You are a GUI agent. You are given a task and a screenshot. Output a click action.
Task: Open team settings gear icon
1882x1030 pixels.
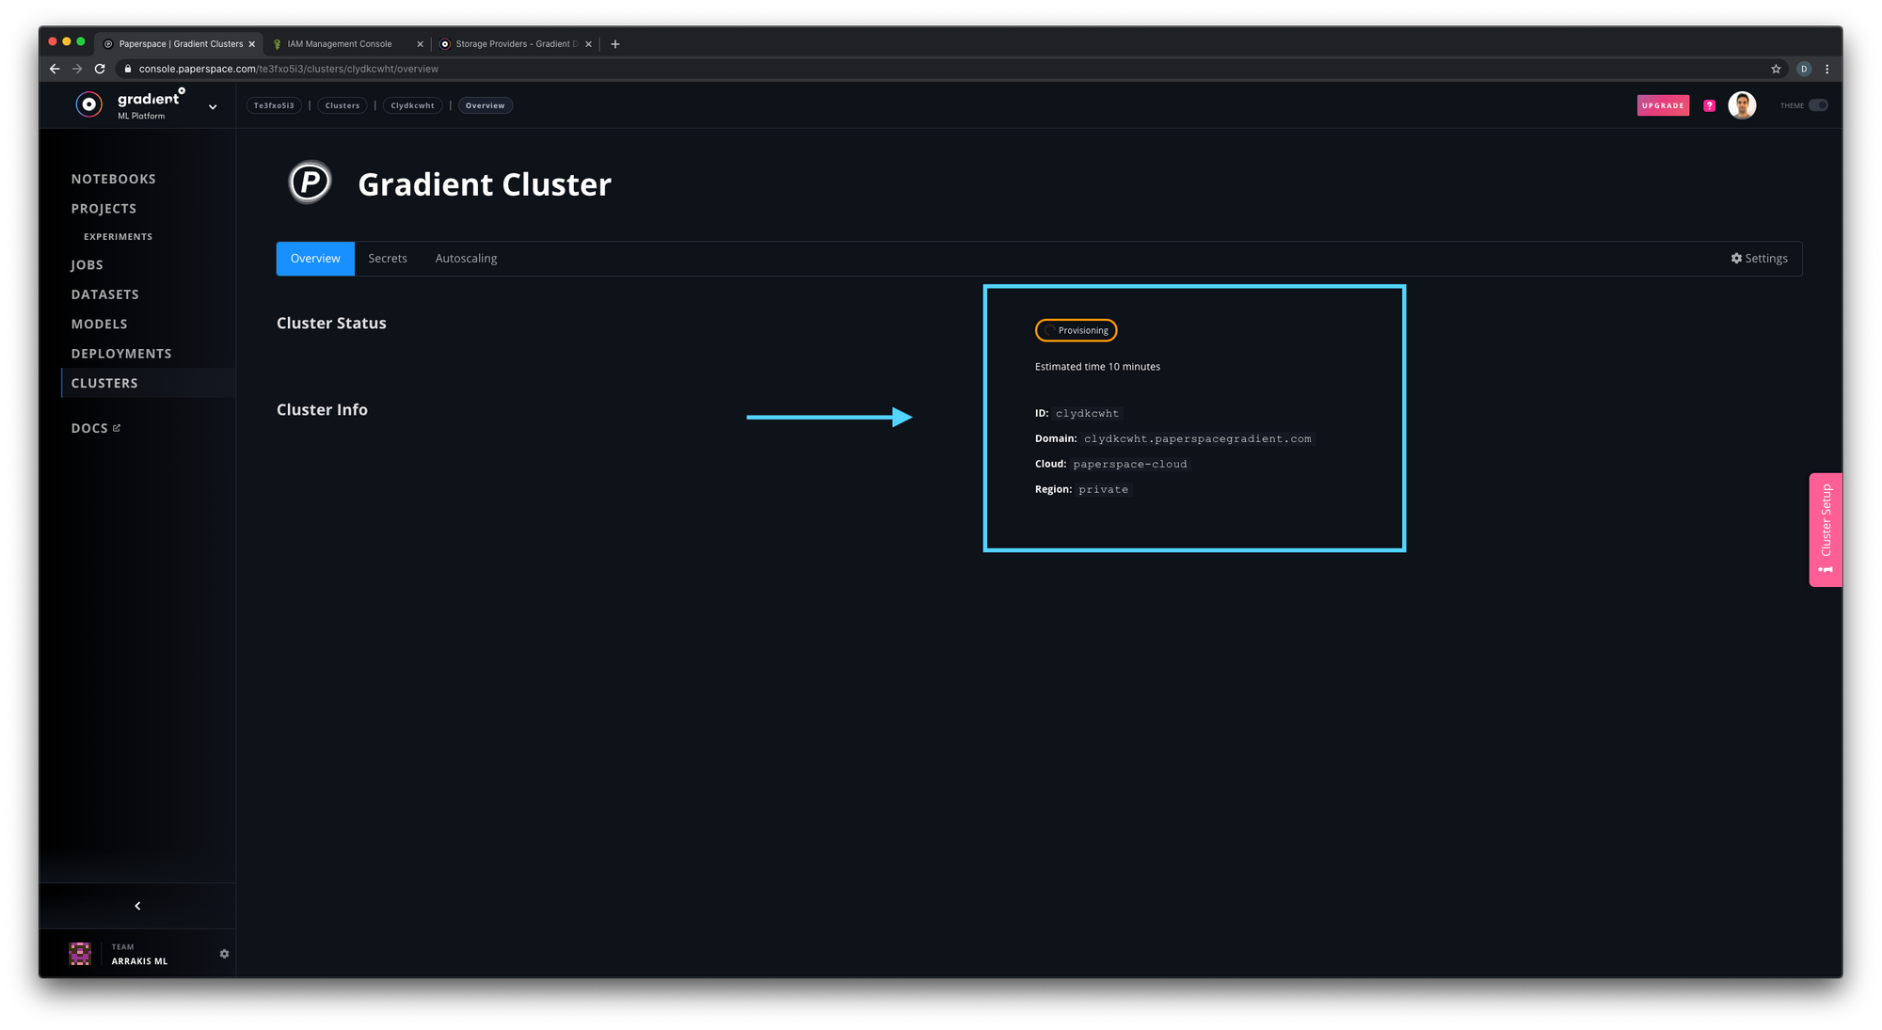point(224,954)
